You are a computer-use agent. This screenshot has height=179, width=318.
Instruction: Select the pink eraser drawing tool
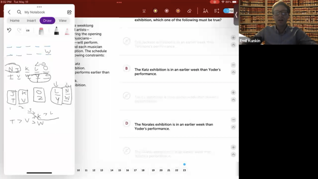point(41,31)
